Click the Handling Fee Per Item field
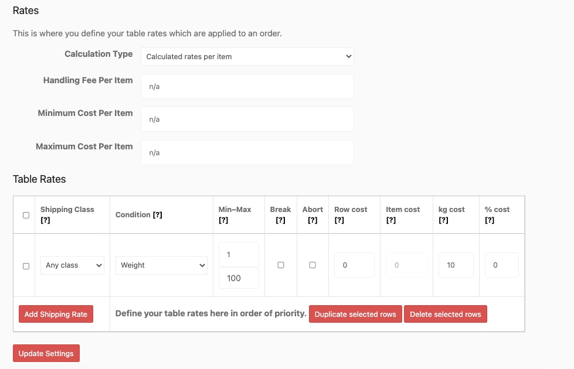 [247, 86]
